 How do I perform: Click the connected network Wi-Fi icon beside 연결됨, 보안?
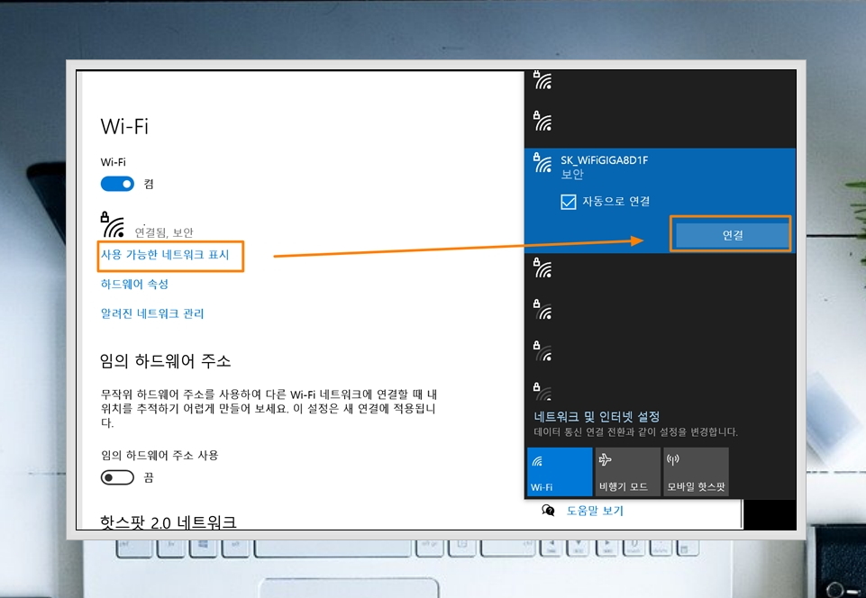click(112, 224)
